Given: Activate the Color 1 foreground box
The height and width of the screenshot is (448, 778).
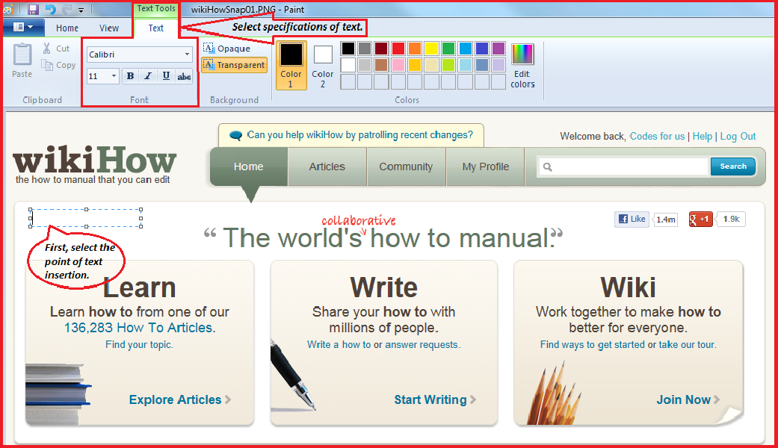Looking at the screenshot, I should 291,66.
